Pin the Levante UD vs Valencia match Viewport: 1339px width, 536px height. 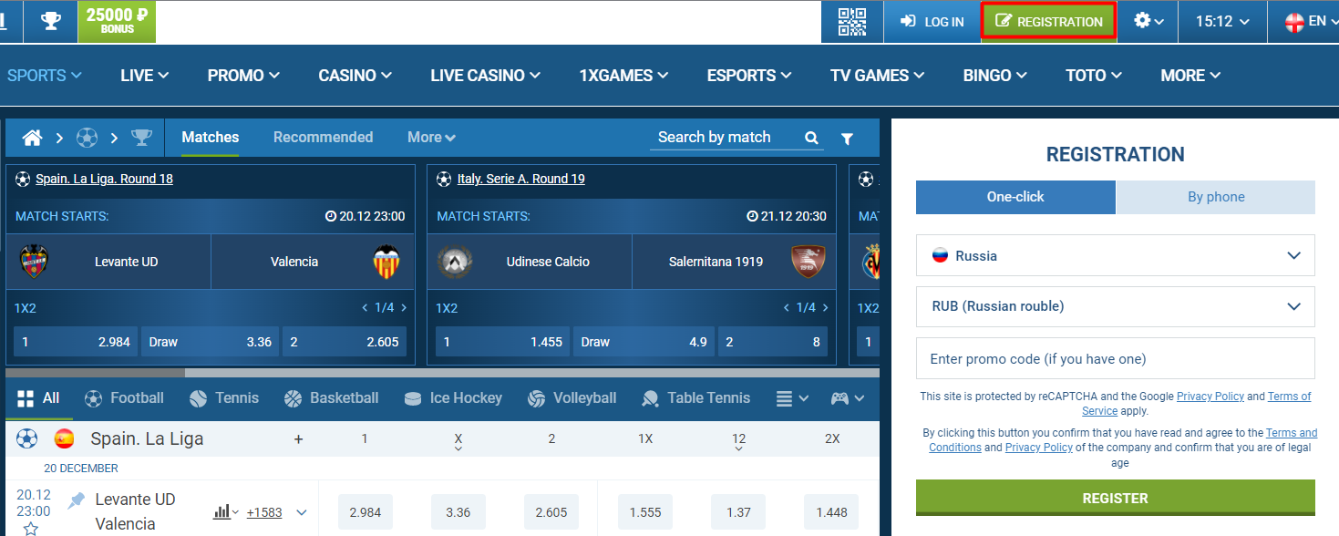pyautogui.click(x=76, y=500)
